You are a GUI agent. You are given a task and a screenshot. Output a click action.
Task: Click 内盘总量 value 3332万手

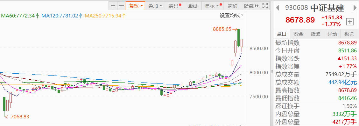(x=345, y=114)
